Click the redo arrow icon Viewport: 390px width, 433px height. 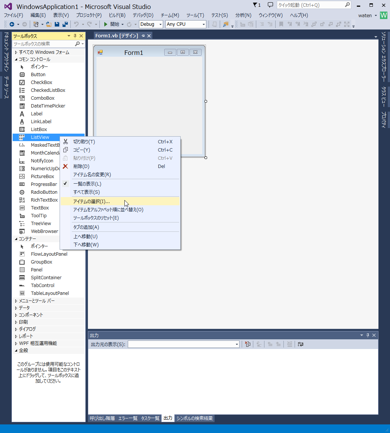[x=89, y=24]
